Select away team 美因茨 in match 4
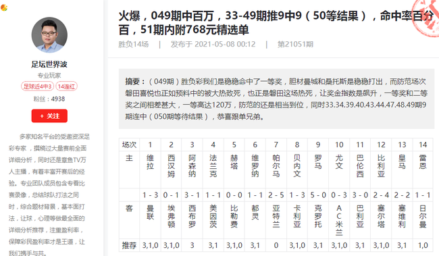The height and width of the screenshot is (256, 439). coord(213,216)
